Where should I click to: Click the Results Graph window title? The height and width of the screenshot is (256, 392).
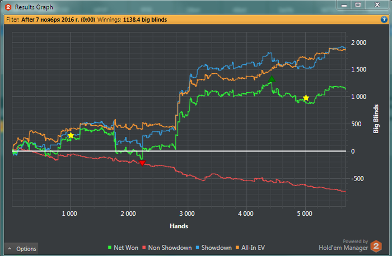click(34, 7)
